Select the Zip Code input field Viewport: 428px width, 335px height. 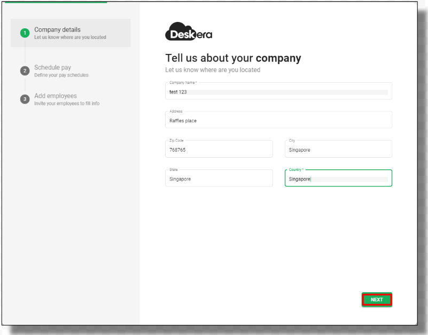pyautogui.click(x=219, y=149)
